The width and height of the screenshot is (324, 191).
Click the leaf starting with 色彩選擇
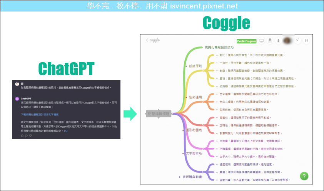tap(249, 94)
